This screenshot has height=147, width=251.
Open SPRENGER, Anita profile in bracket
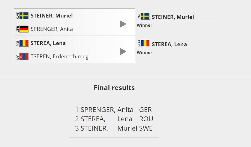51,29
